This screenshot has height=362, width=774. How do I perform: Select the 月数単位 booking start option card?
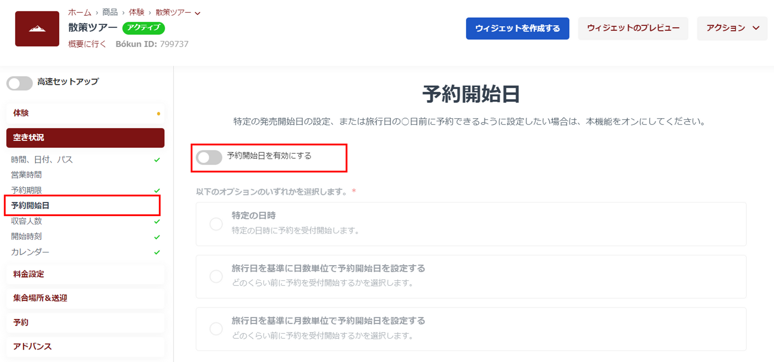[470, 329]
